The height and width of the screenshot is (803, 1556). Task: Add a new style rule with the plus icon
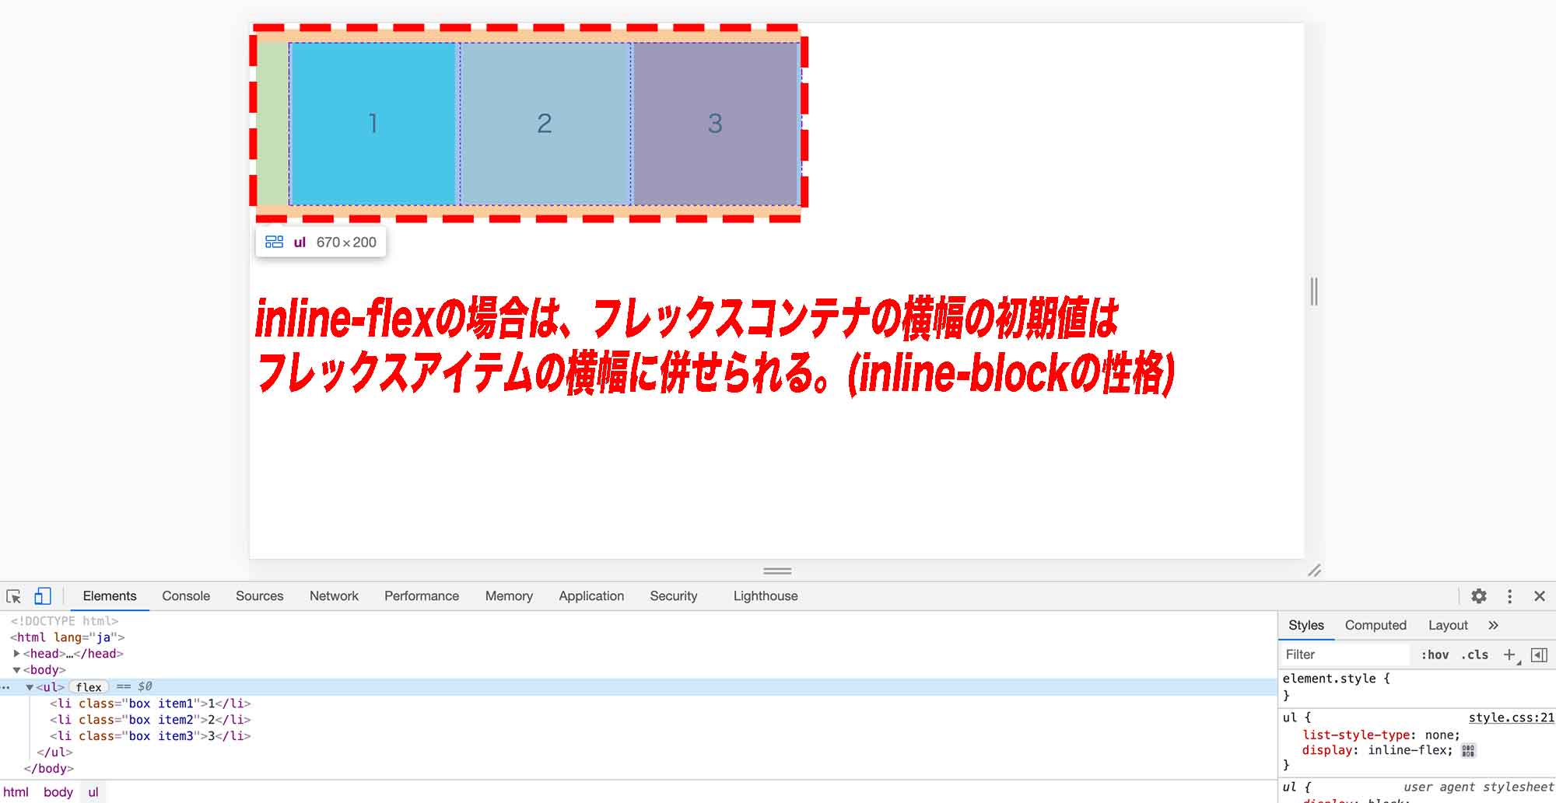click(x=1509, y=655)
